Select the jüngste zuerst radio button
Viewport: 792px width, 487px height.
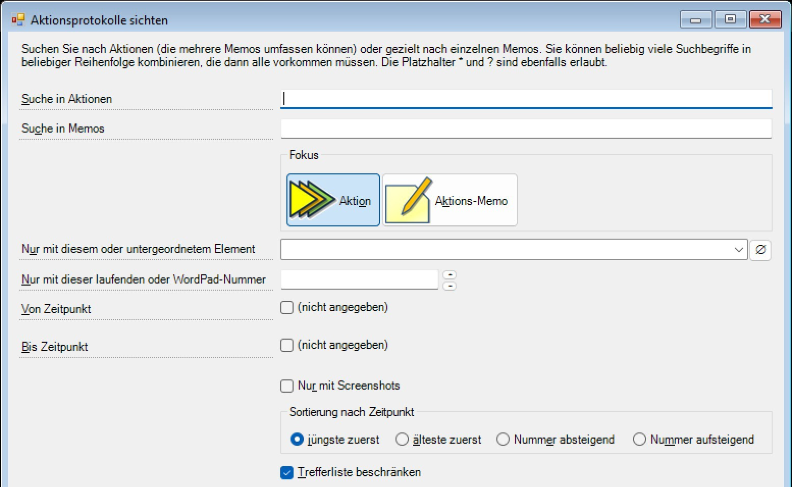coord(297,439)
